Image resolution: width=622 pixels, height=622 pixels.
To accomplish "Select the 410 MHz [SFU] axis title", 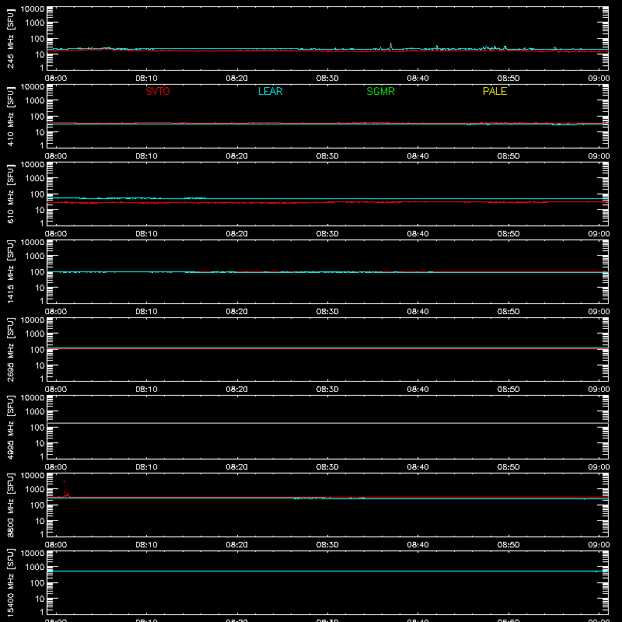I will point(10,117).
